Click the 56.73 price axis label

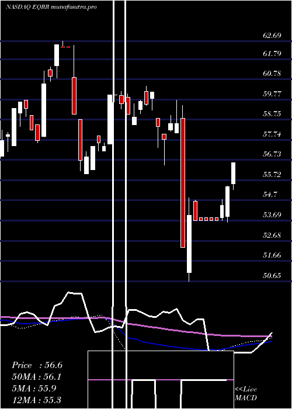pyautogui.click(x=272, y=154)
